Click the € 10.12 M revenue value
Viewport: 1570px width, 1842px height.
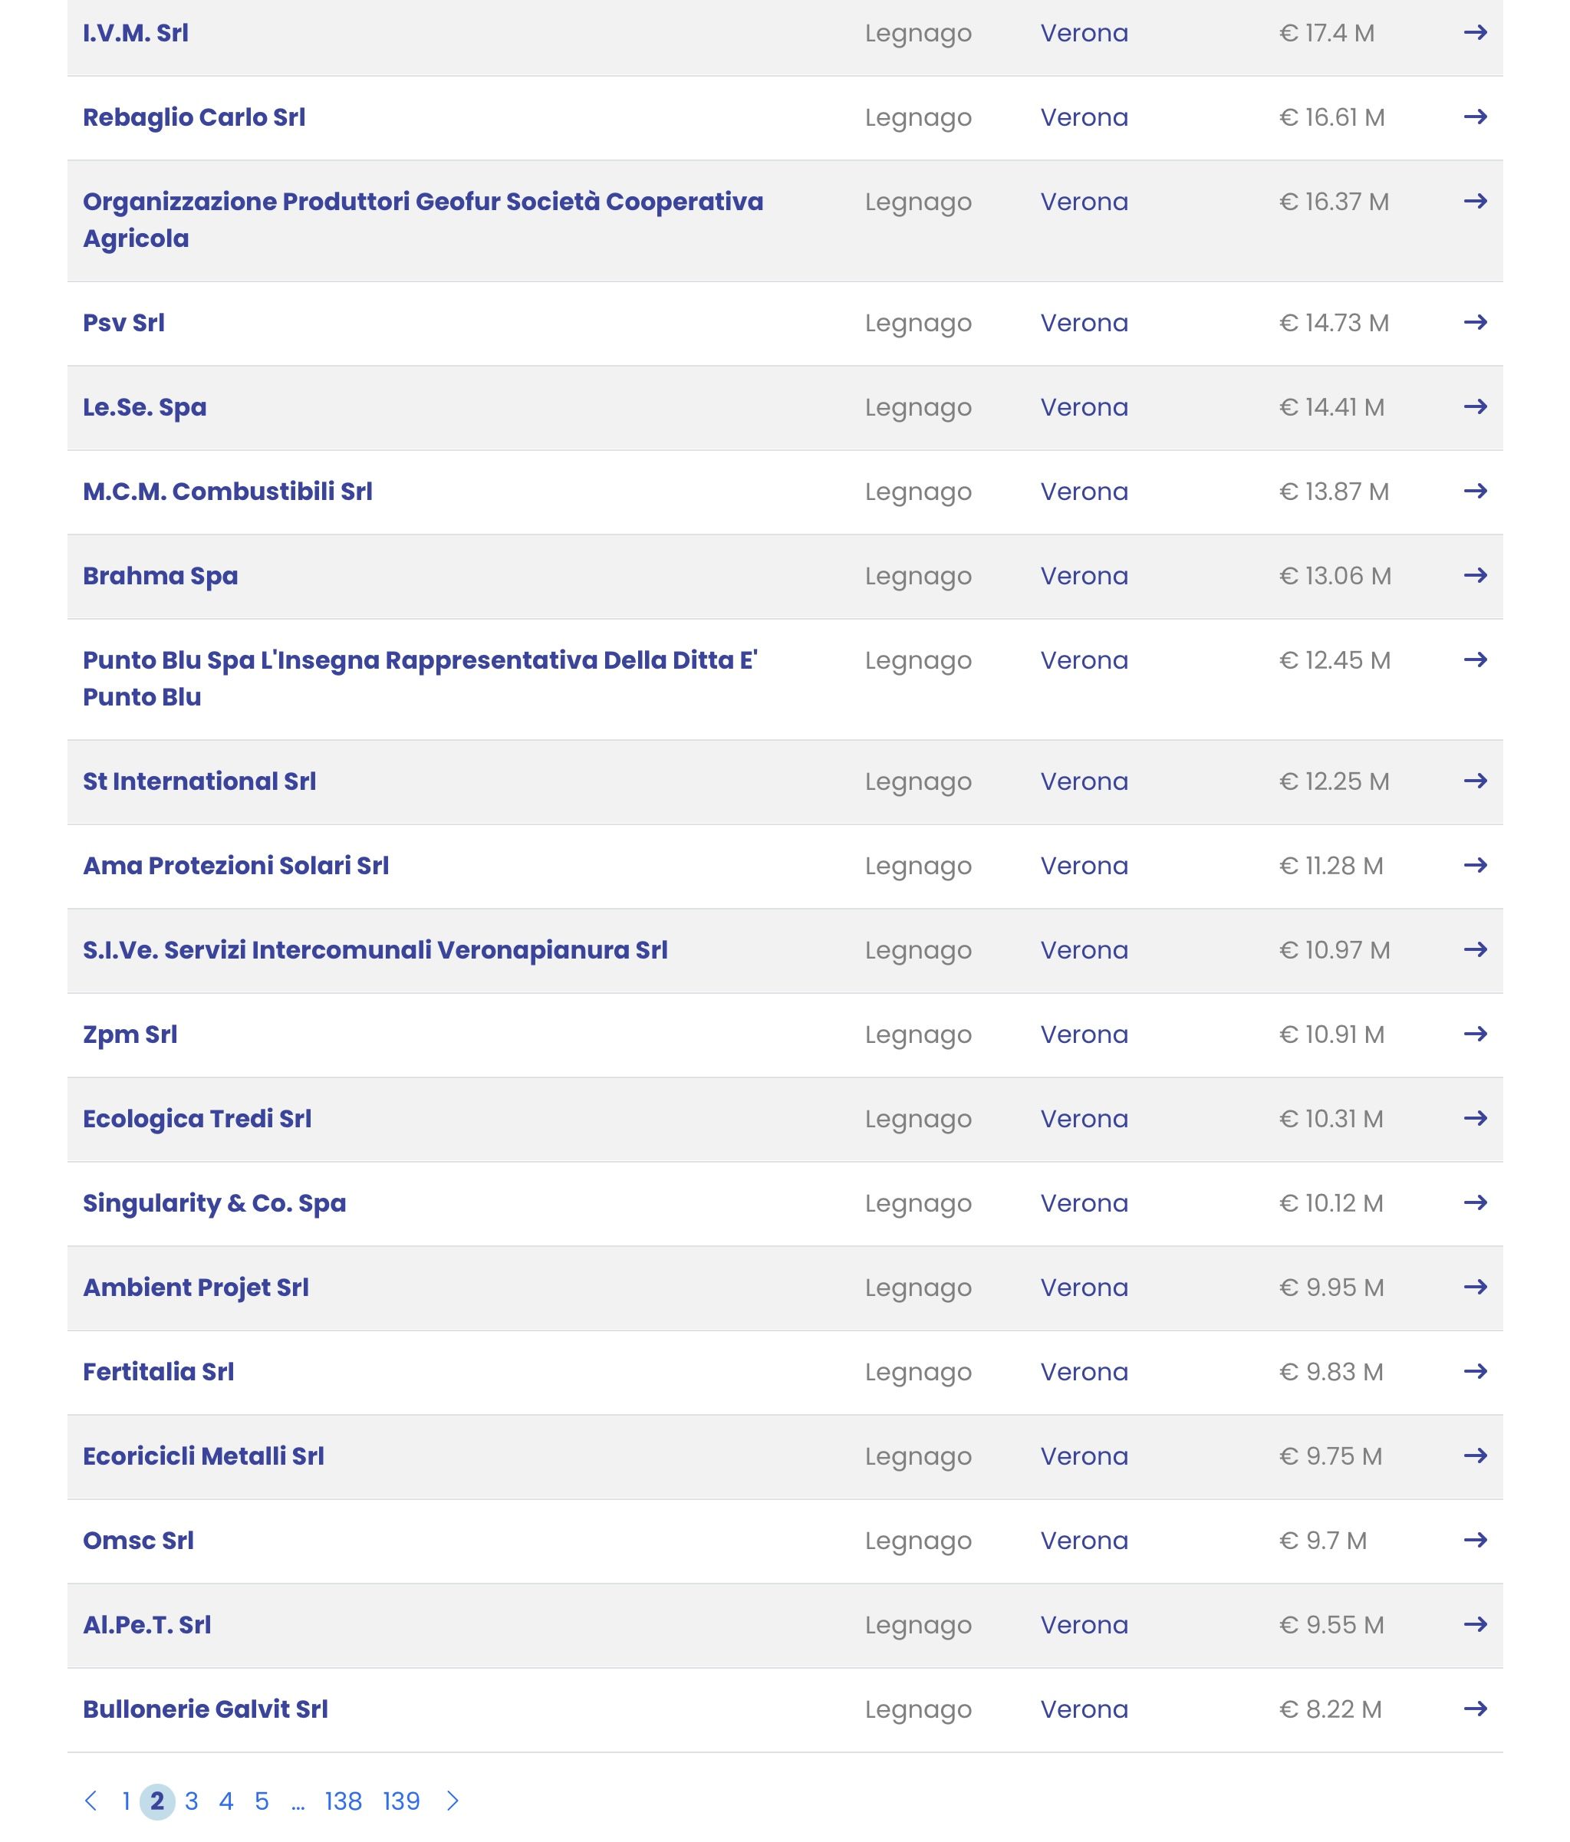click(1331, 1204)
